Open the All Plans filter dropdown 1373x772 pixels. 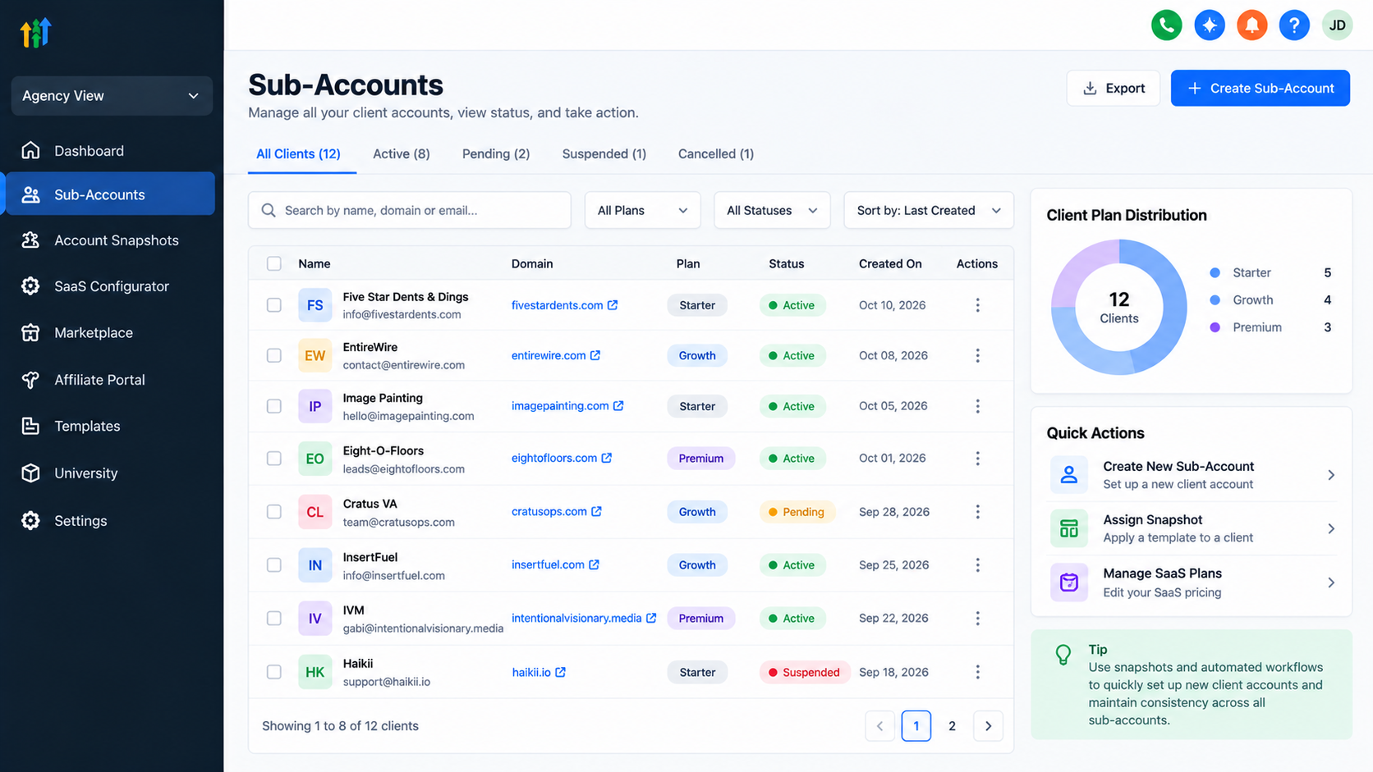pos(642,211)
